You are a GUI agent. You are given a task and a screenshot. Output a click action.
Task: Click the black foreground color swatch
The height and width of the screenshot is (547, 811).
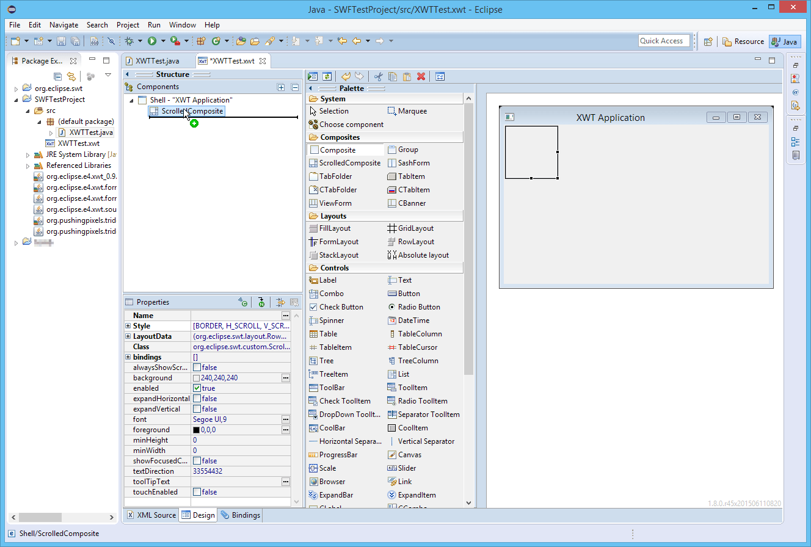[197, 430]
